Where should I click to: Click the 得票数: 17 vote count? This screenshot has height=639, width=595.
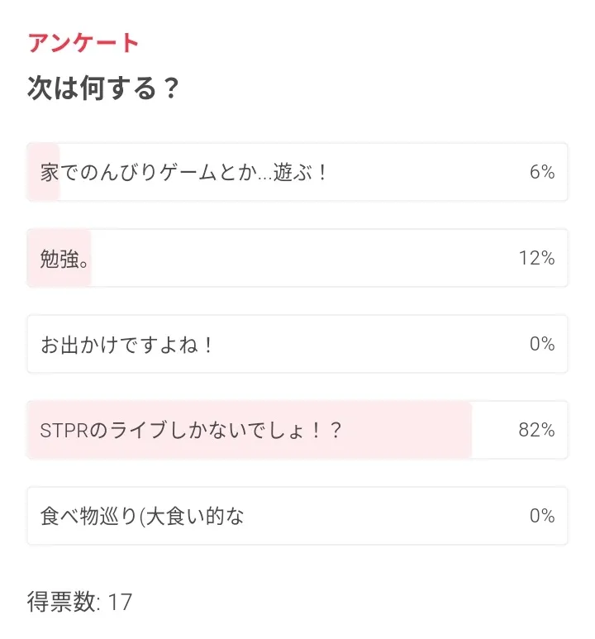(x=79, y=602)
